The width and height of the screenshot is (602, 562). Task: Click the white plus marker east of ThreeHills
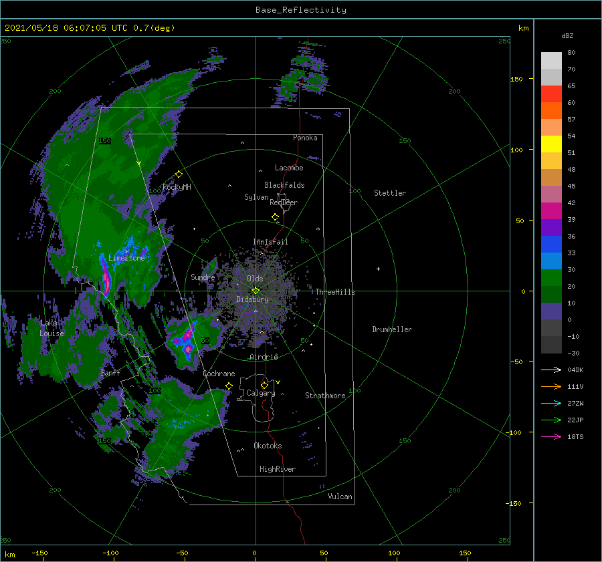[378, 269]
